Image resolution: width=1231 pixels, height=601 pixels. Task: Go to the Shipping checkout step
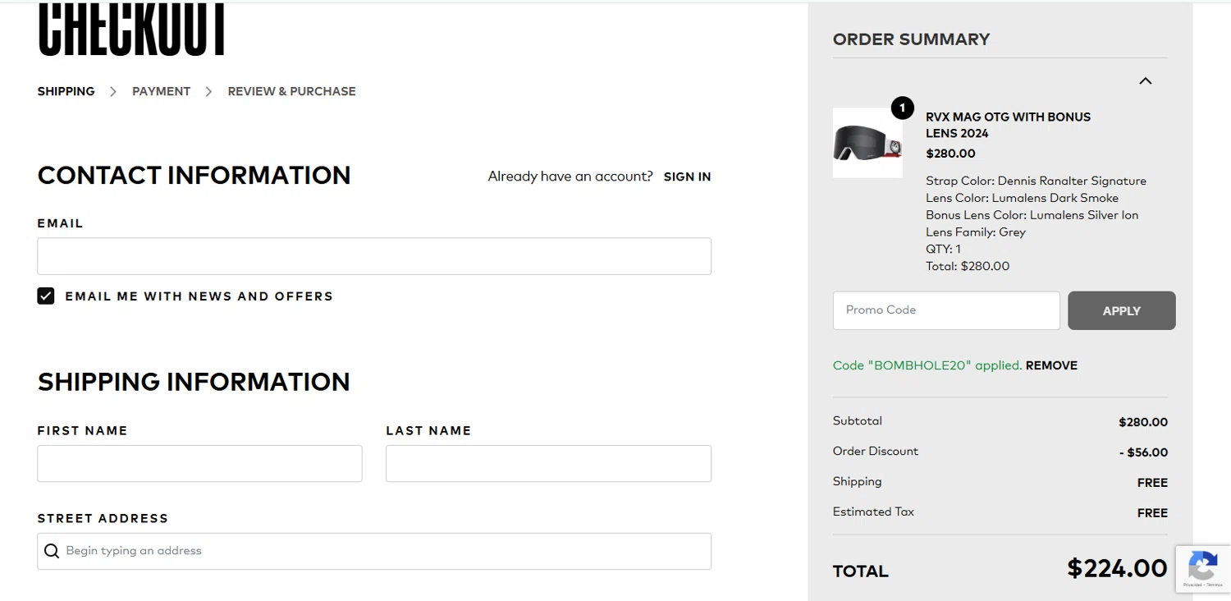[x=66, y=91]
